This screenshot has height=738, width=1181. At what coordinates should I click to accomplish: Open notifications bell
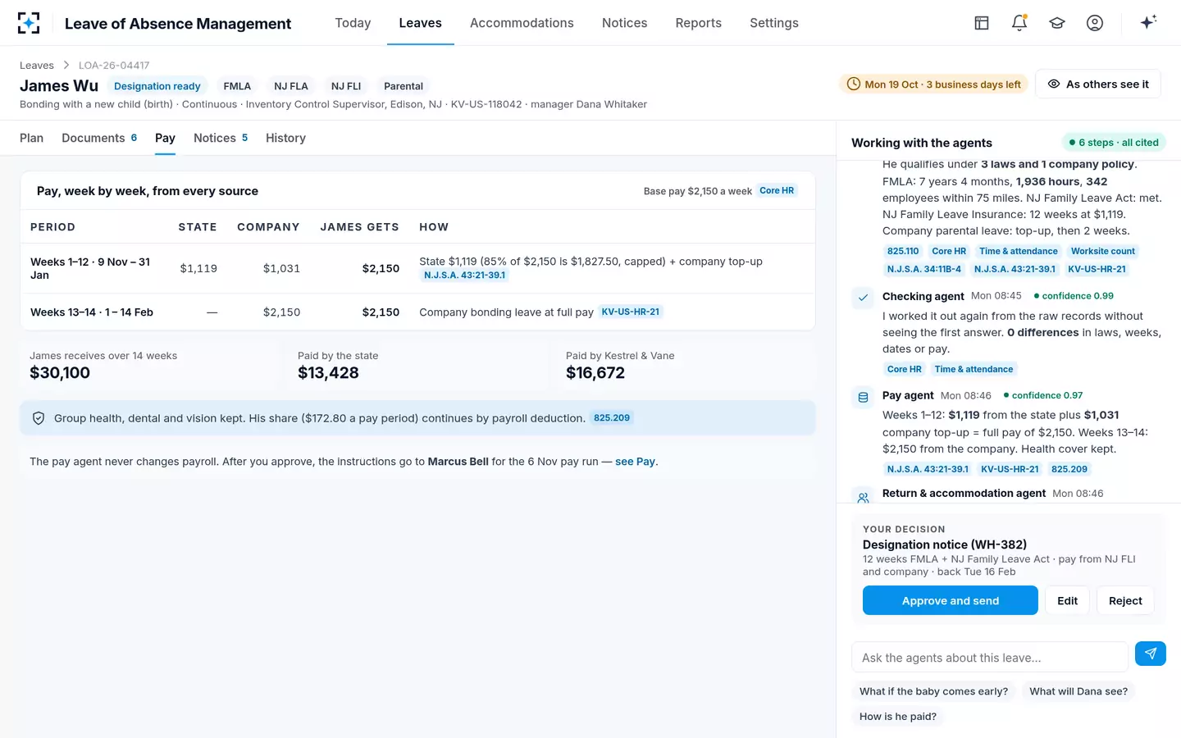coord(1019,23)
